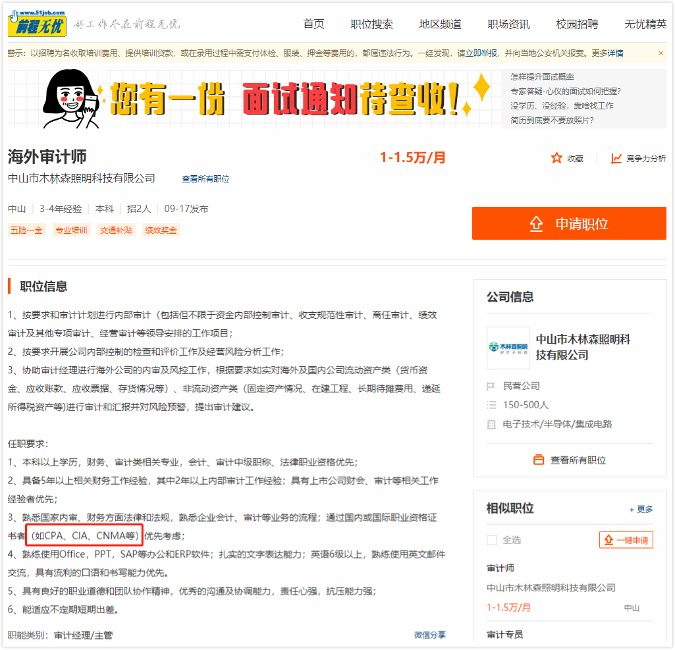Click the view all positions icon in company panel
Viewport: 675px width, 650px height.
coord(539,460)
